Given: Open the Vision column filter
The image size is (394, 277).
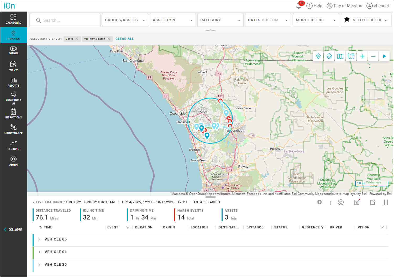Looking at the screenshot, I should click(382, 227).
